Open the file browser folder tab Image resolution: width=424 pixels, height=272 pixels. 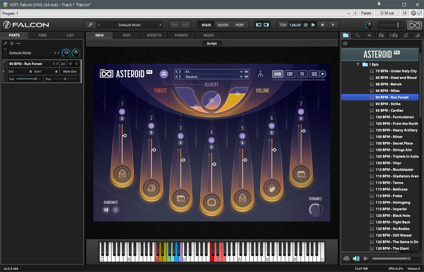pyautogui.click(x=345, y=35)
